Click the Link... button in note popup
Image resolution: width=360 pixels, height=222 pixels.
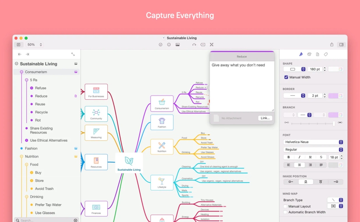[265, 118]
